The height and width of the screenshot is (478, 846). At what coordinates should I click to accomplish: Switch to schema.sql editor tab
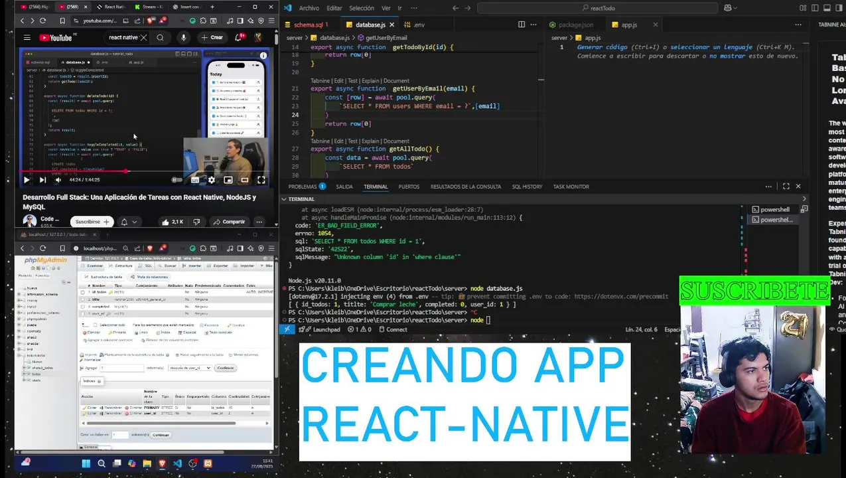pyautogui.click(x=310, y=25)
